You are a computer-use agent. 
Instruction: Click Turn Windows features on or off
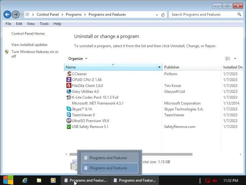pyautogui.click(x=35, y=54)
